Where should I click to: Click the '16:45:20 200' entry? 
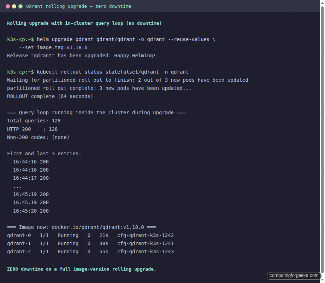(x=31, y=211)
